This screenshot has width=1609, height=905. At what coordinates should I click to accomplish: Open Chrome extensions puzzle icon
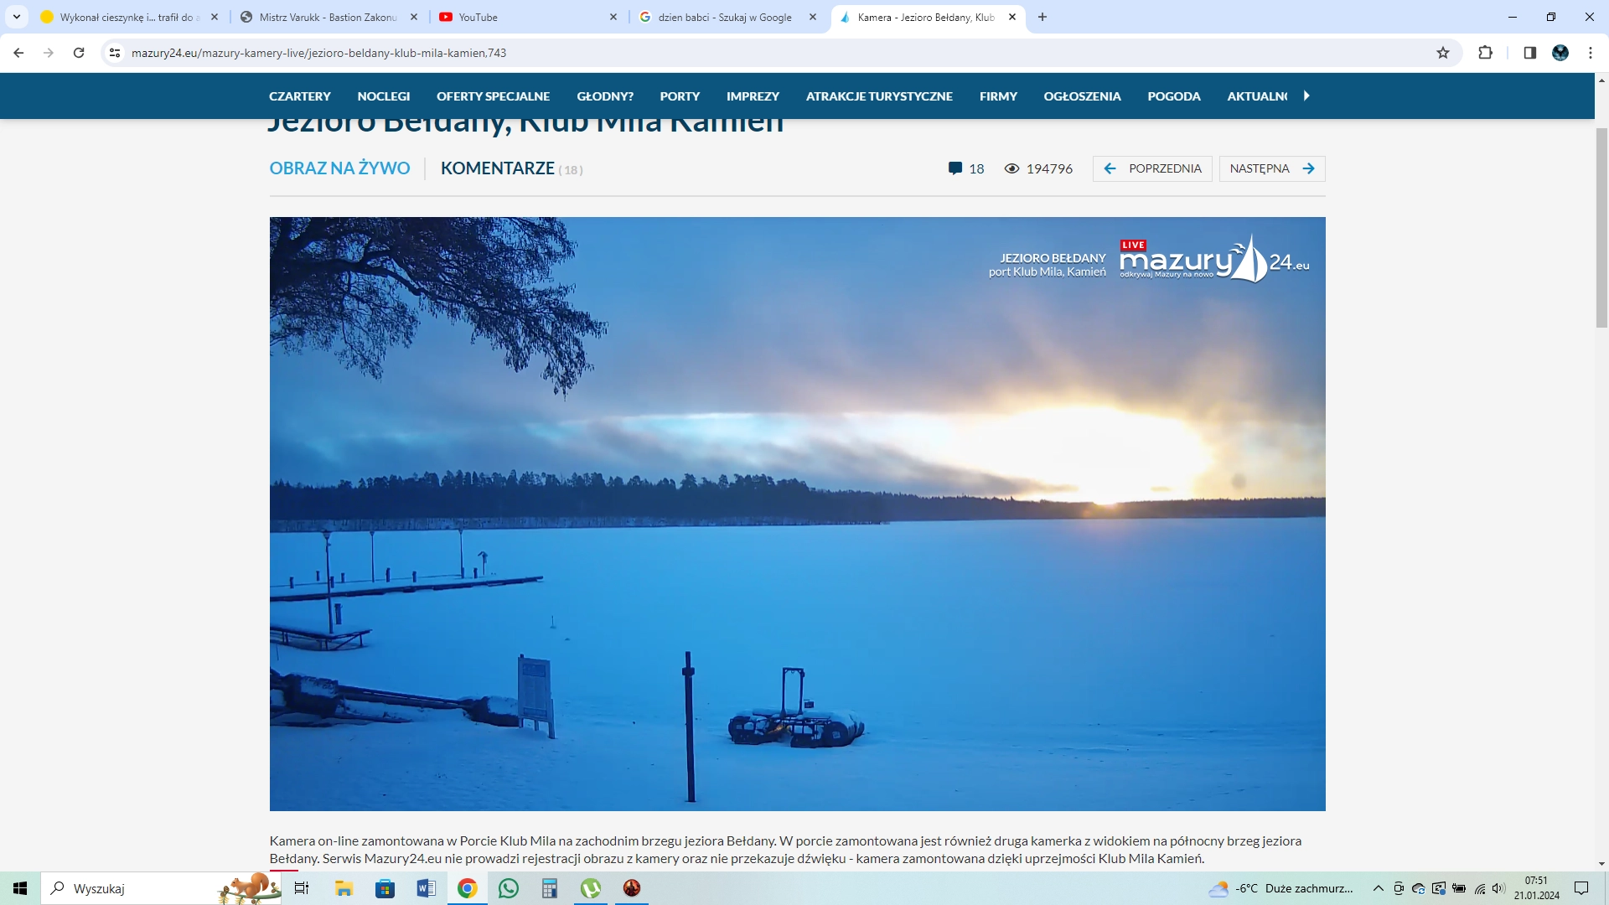1485,53
